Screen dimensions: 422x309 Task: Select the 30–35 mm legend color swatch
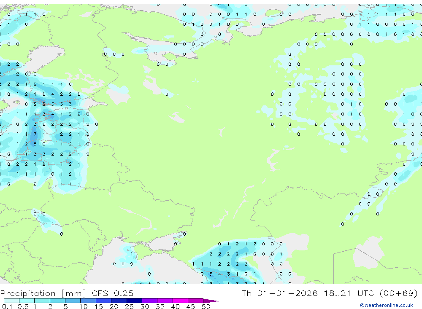pos(150,301)
